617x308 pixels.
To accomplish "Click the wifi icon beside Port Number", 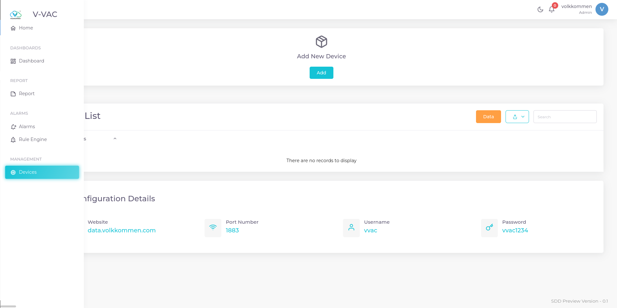I will tap(213, 228).
